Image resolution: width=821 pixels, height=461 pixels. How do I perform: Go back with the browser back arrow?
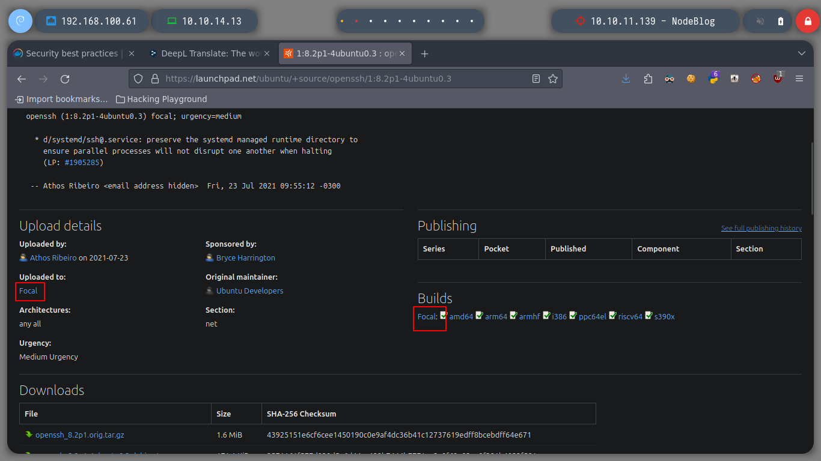tap(22, 79)
